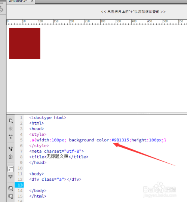The width and height of the screenshot is (187, 202).
Task: Click the '</body>' closing tag line
Action: point(38,190)
